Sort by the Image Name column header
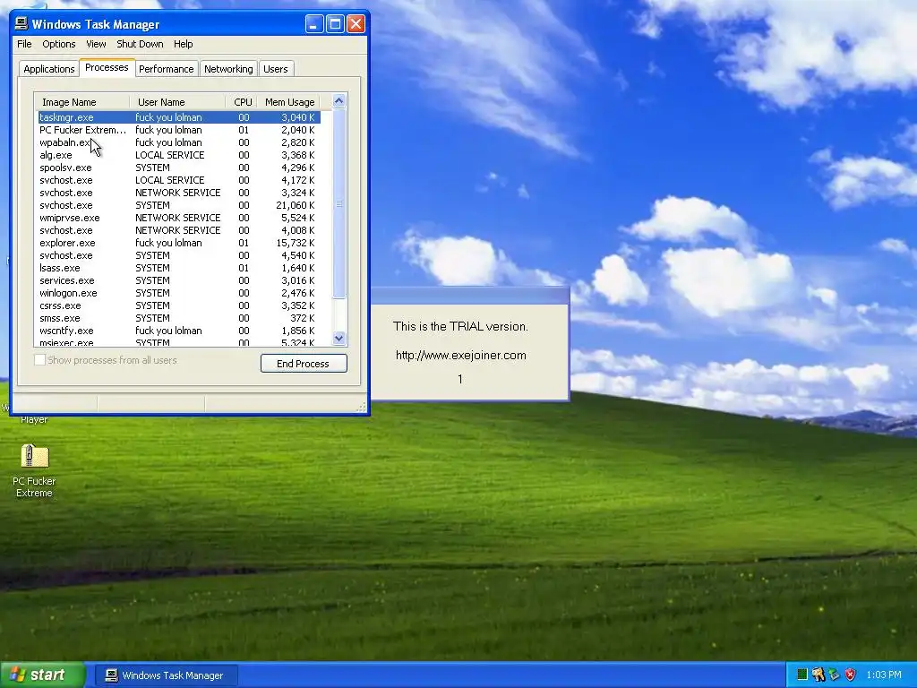 click(x=81, y=102)
